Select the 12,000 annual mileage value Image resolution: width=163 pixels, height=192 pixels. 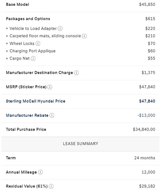click(x=148, y=172)
